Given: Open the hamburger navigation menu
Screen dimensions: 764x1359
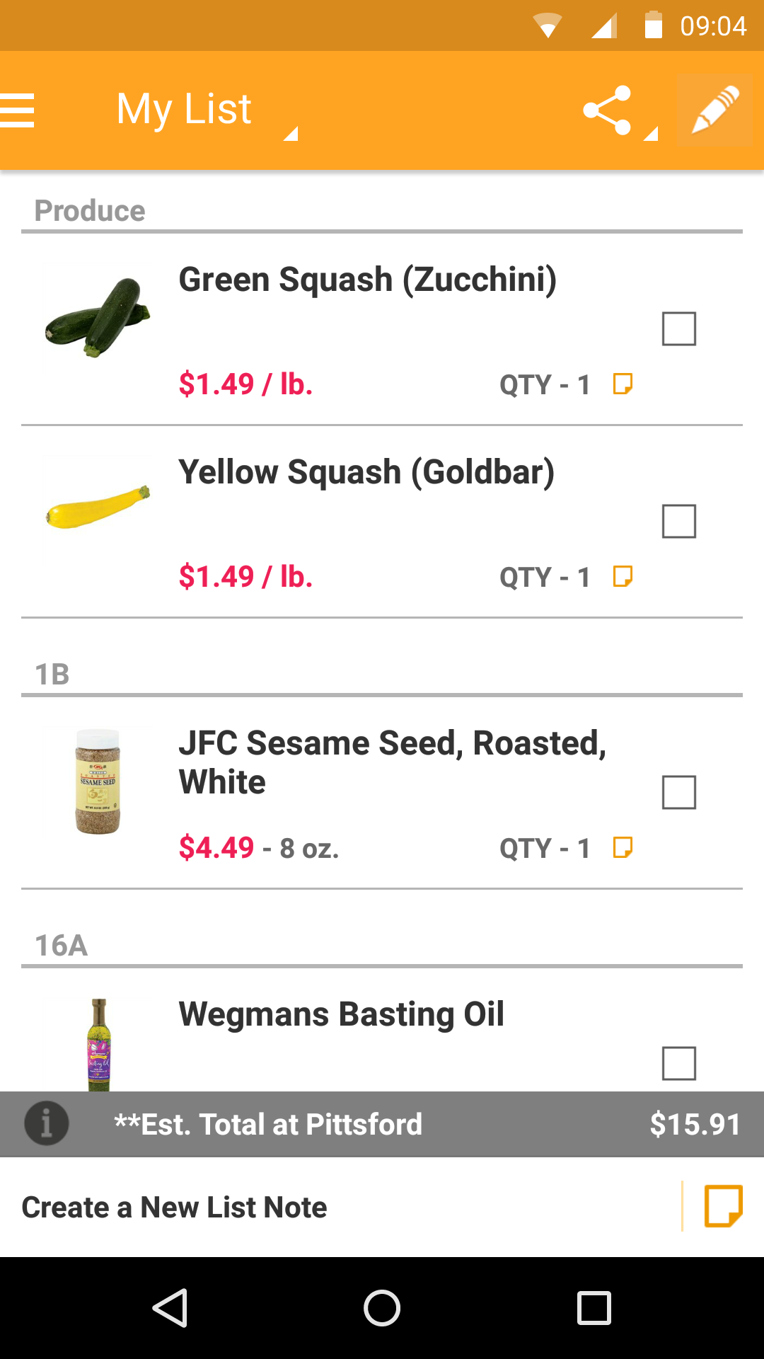Looking at the screenshot, I should tap(18, 110).
